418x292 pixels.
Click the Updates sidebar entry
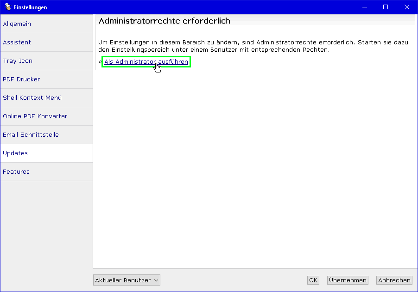[15, 153]
